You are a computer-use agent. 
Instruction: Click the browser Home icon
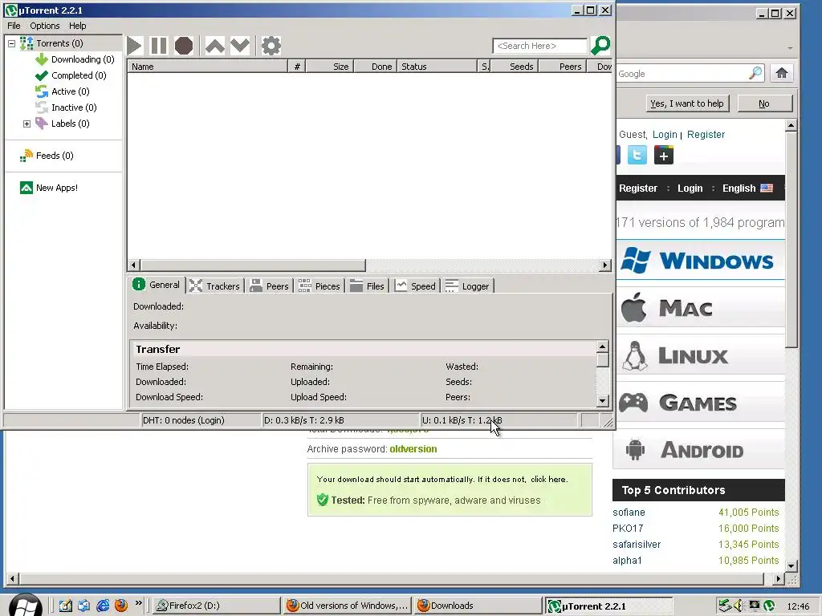click(782, 73)
